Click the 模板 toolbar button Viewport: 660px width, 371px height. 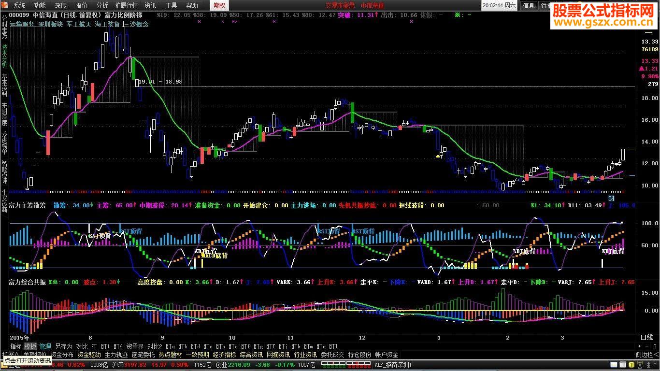30,346
